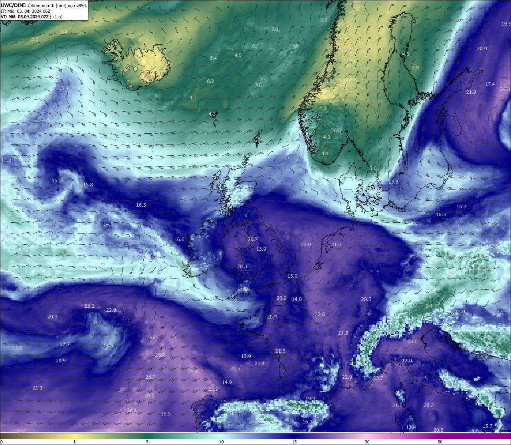The width and height of the screenshot is (511, 445).
Task: Select the 14.5 map value
Action: point(108,224)
